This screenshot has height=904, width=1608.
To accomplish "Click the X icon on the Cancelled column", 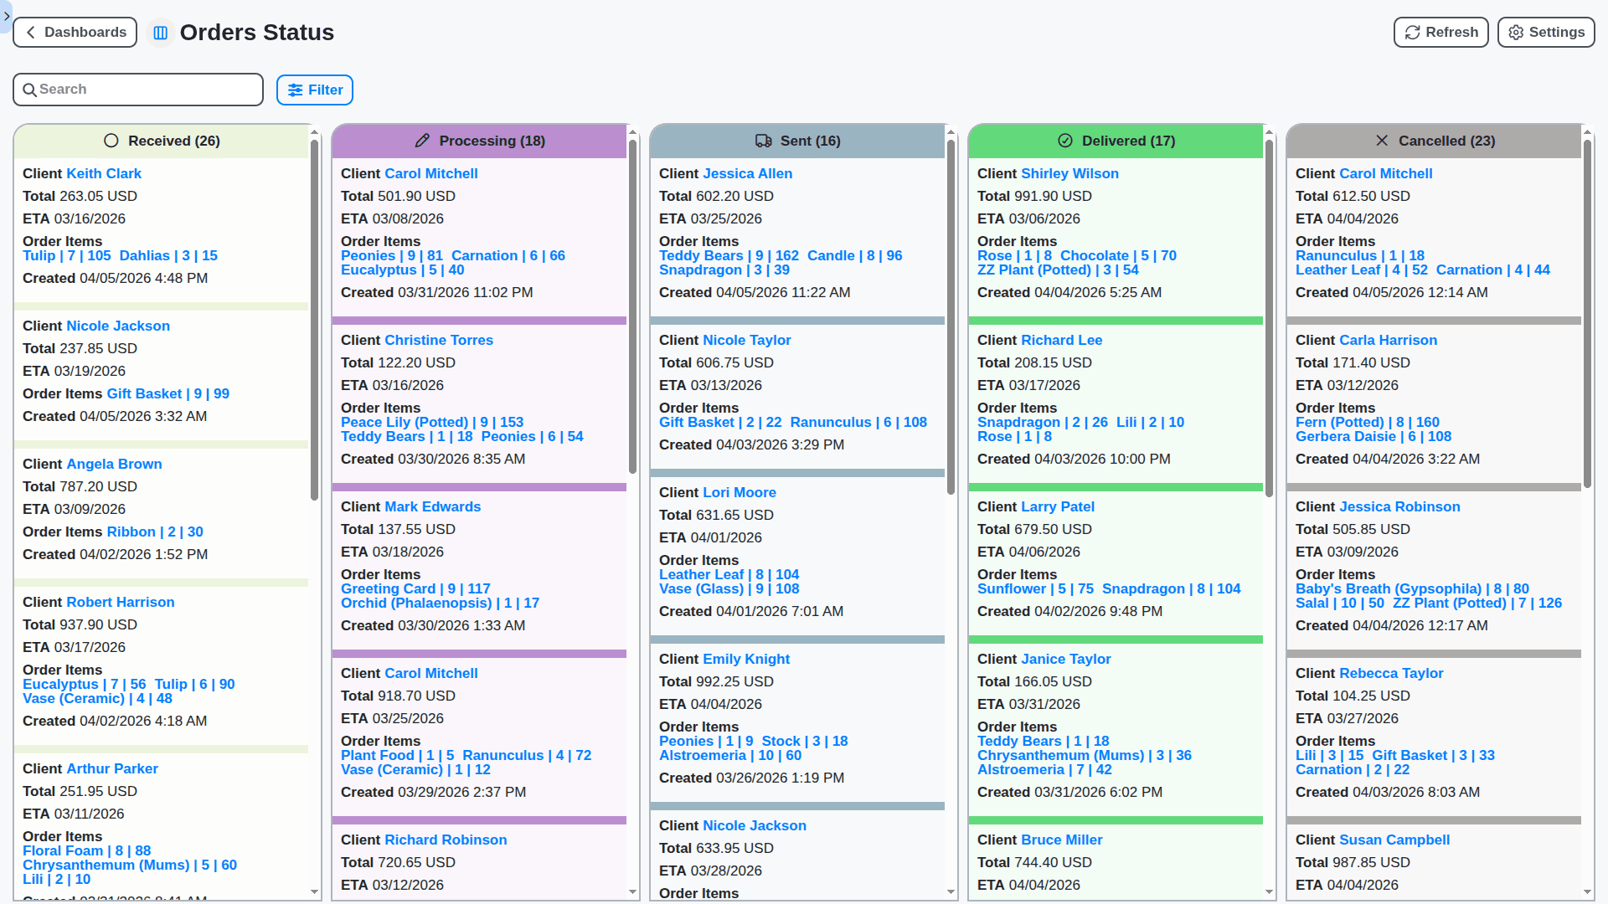I will pos(1383,141).
